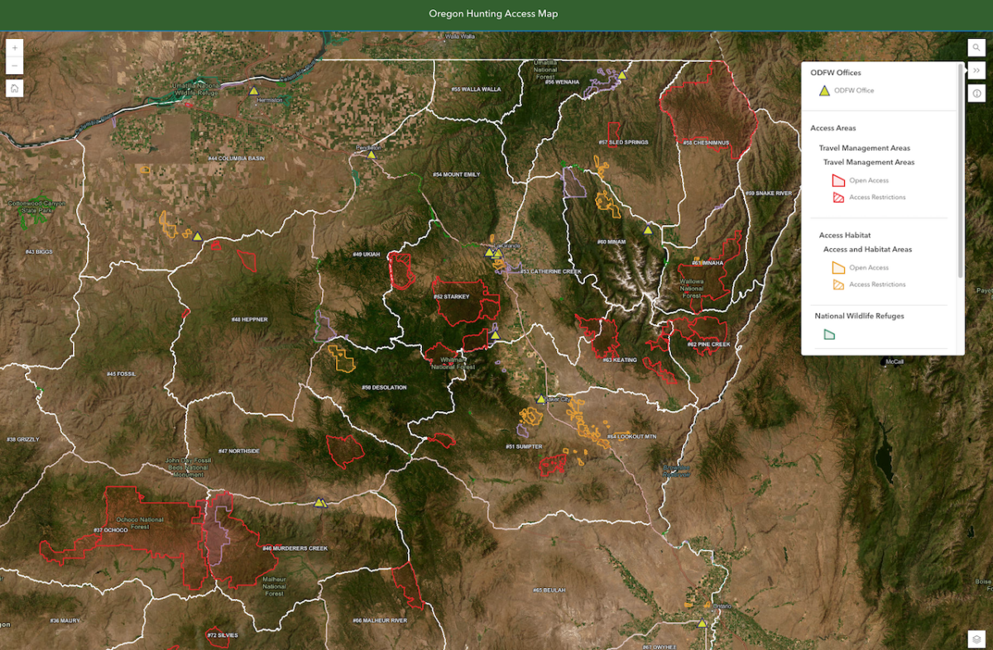Select the ODFW office marker in Wenaha unit
The image size is (993, 650).
[x=622, y=74]
